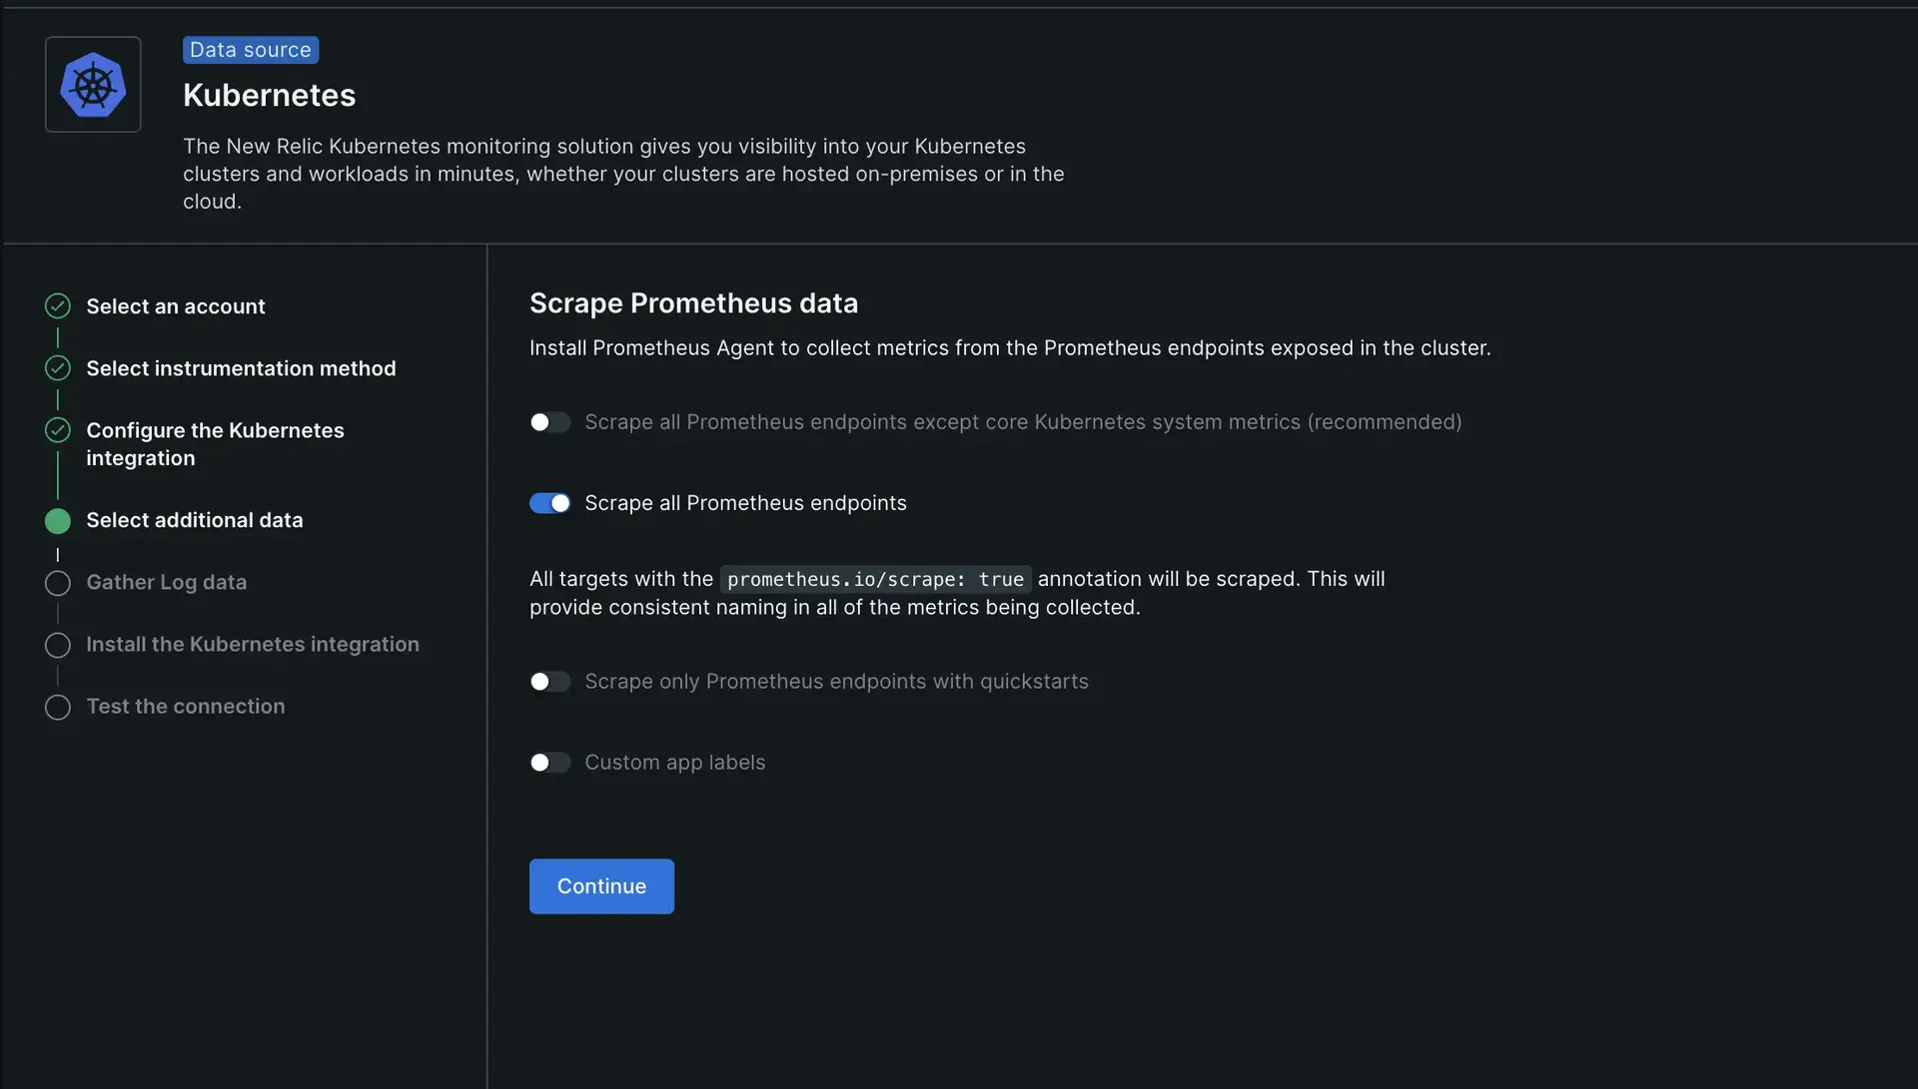This screenshot has width=1918, height=1089.
Task: Disable the Scrape all Prometheus endpoints toggle
Action: pos(549,503)
